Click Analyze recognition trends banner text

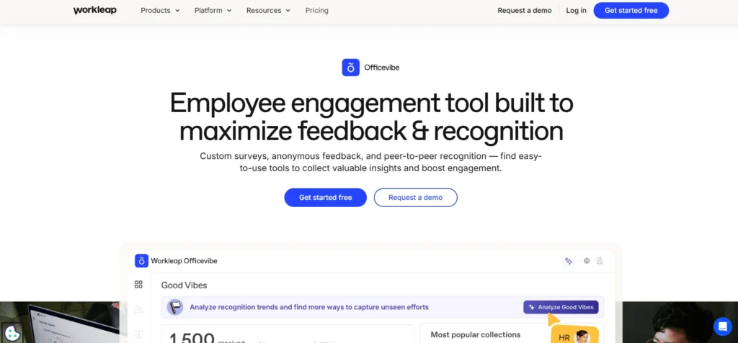(309, 307)
